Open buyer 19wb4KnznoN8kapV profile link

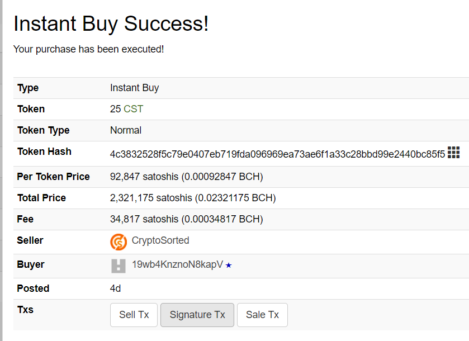click(x=177, y=264)
